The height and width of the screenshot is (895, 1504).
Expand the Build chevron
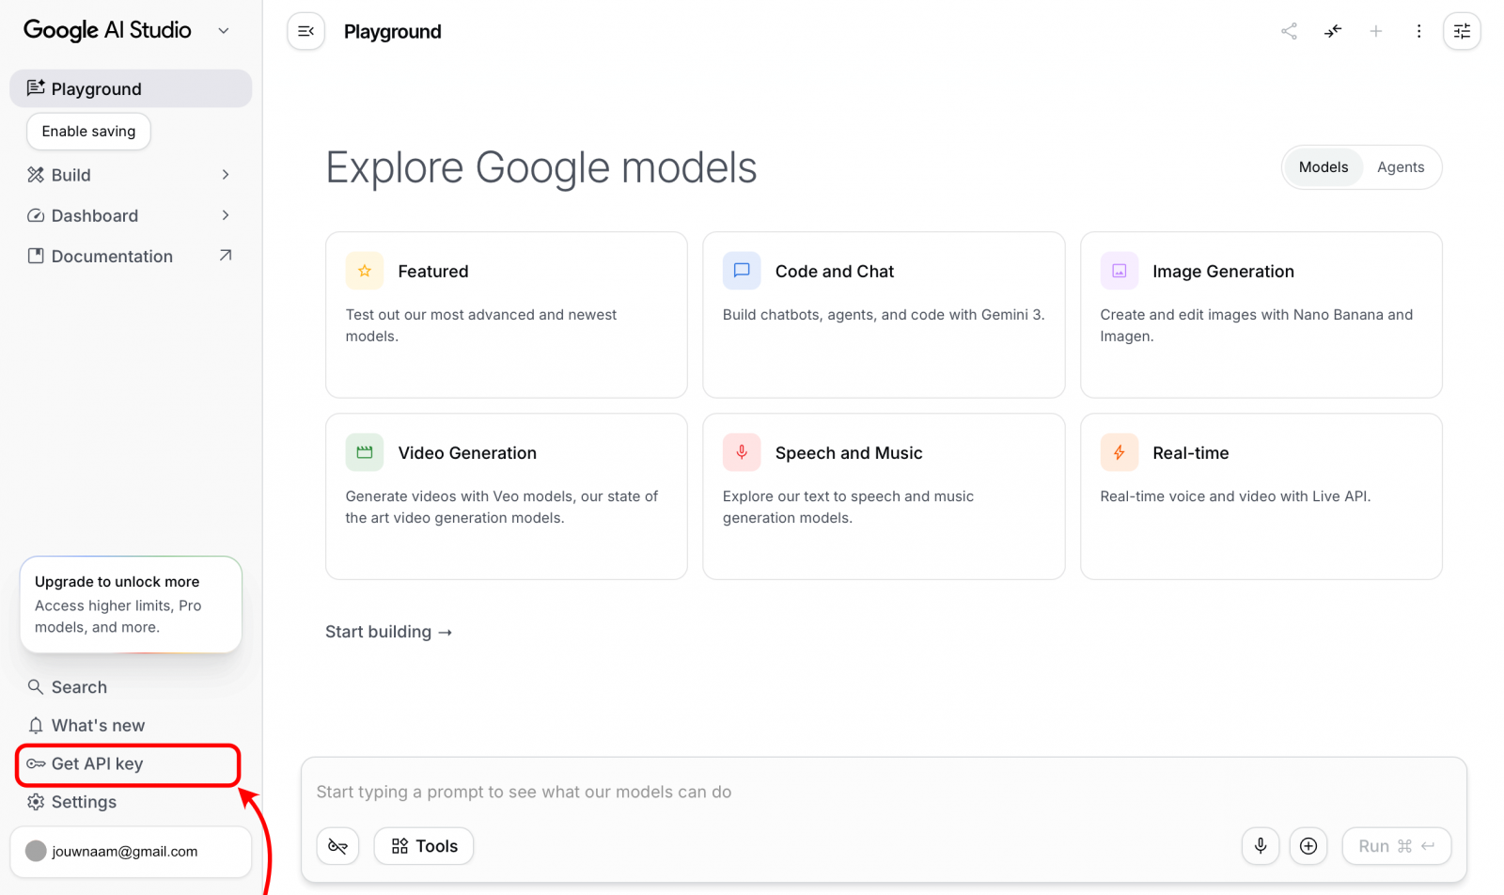coord(226,175)
